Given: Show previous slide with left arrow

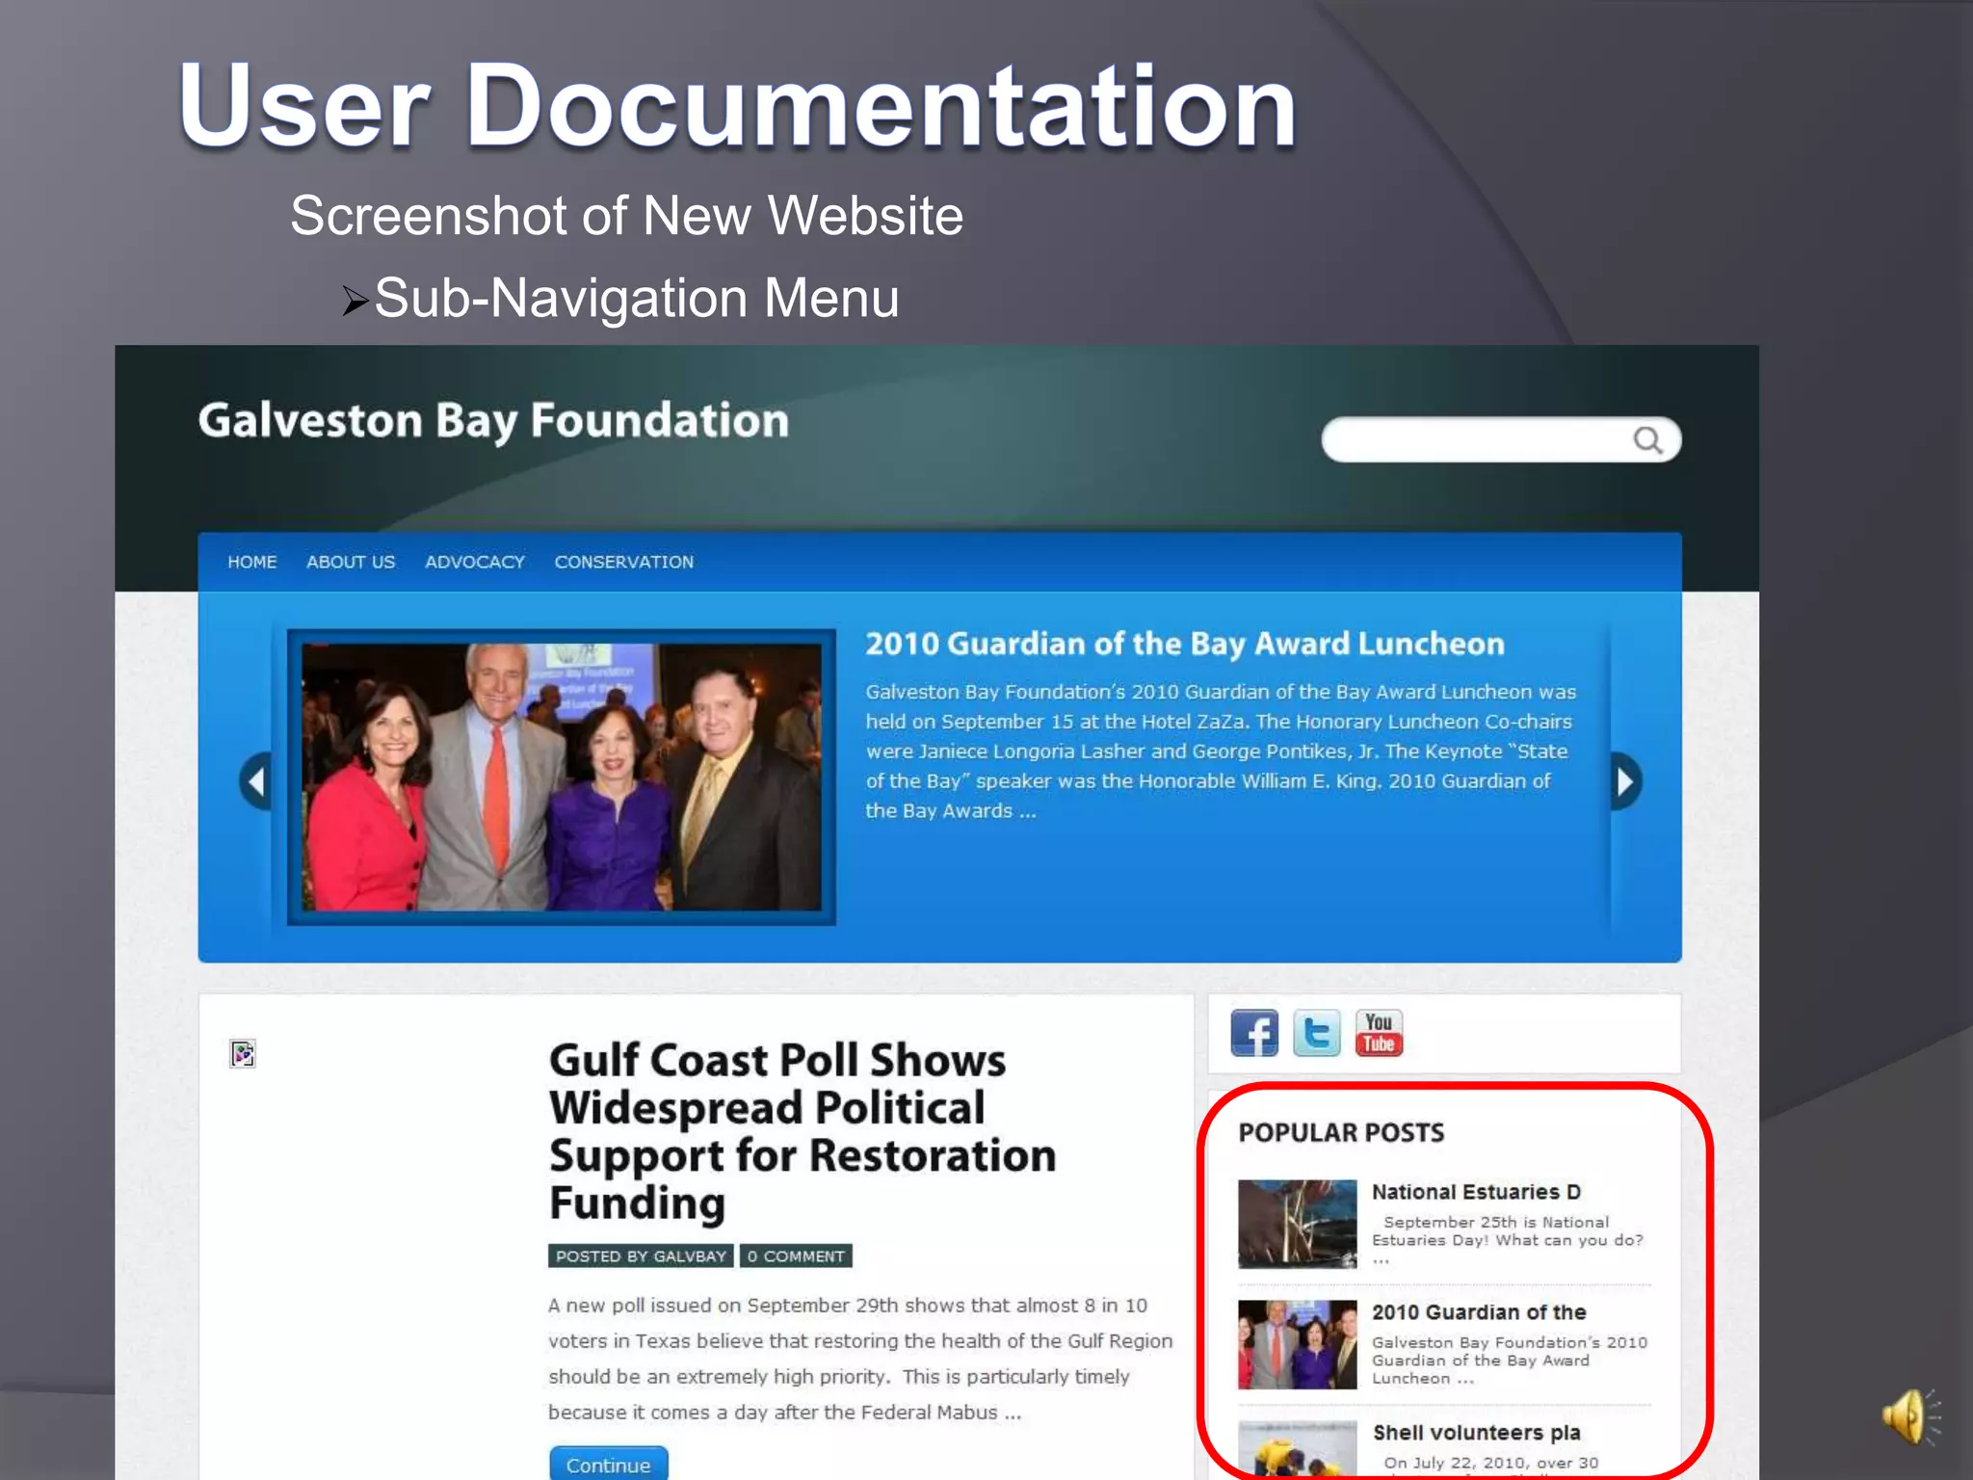Looking at the screenshot, I should [255, 781].
